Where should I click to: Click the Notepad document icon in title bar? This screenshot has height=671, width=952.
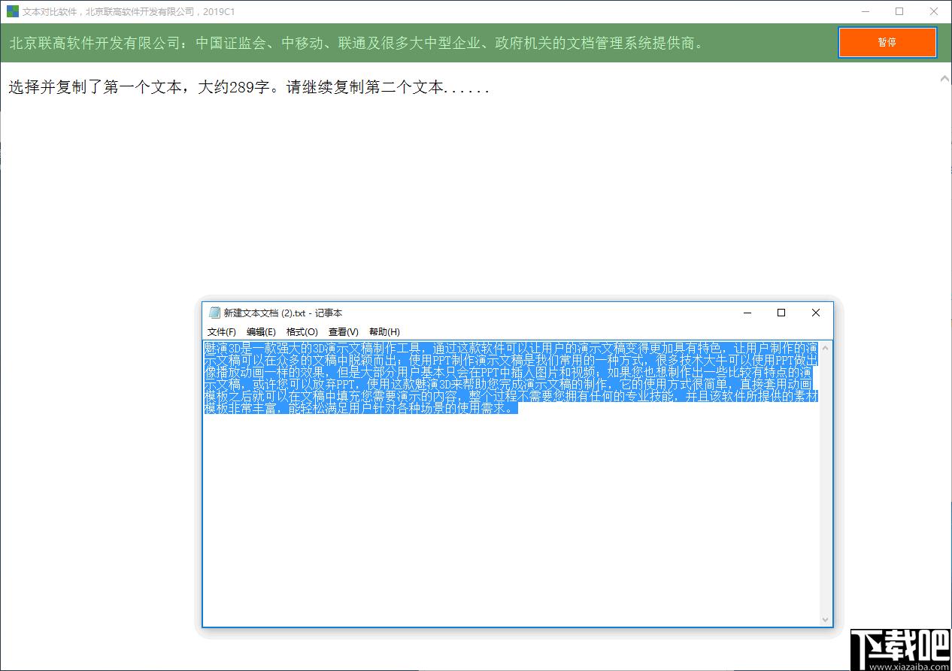pos(214,313)
